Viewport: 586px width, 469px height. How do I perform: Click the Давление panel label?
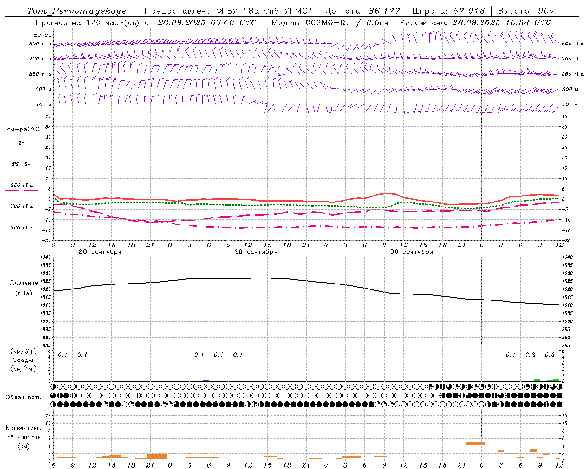(24, 283)
